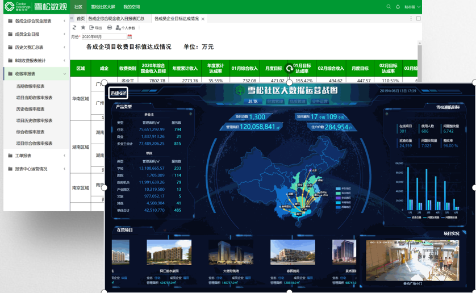Click folder icon beside 工单报表
The height and width of the screenshot is (293, 476).
click(10, 156)
